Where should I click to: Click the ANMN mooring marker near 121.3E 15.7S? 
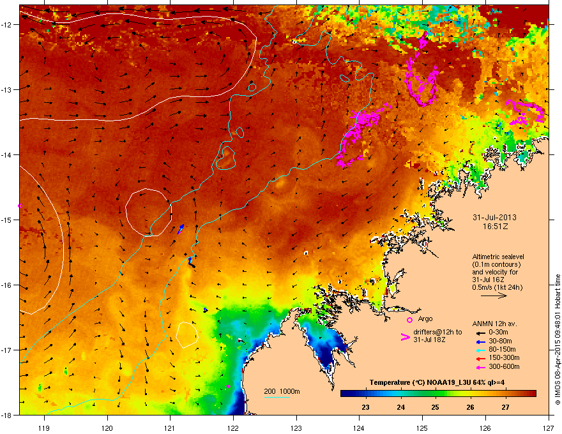click(191, 262)
